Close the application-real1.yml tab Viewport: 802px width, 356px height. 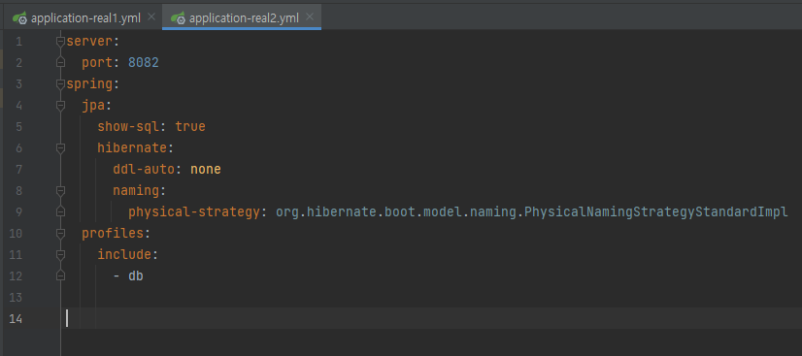pos(150,16)
